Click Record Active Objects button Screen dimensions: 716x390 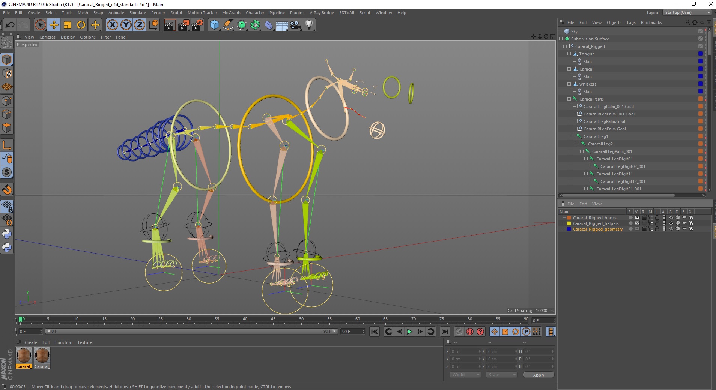(x=459, y=331)
